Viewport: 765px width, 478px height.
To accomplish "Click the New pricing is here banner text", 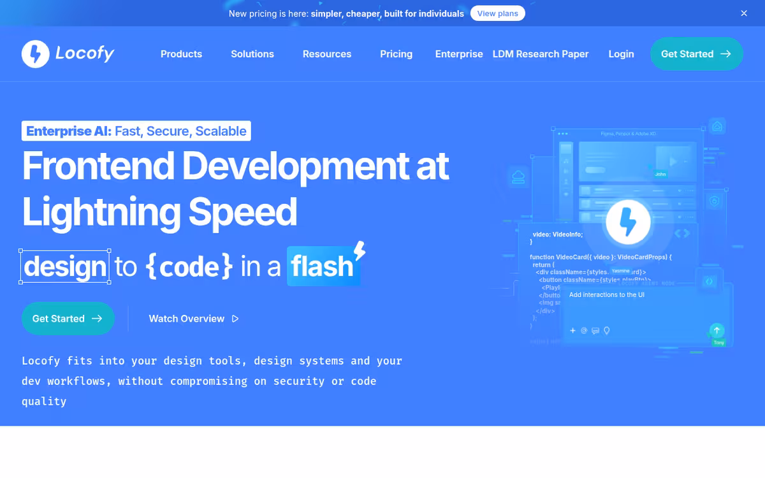I will (x=346, y=13).
